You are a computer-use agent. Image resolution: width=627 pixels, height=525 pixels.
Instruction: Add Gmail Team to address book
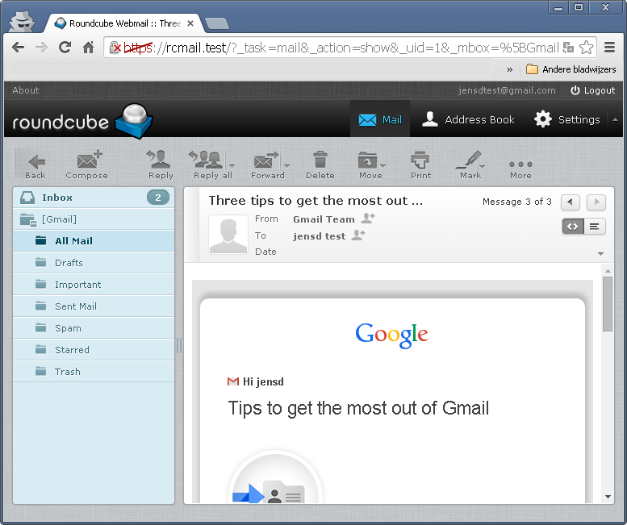(x=368, y=219)
